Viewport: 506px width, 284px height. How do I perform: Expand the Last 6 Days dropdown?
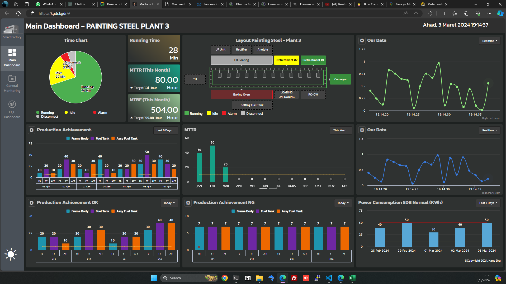[165, 130]
